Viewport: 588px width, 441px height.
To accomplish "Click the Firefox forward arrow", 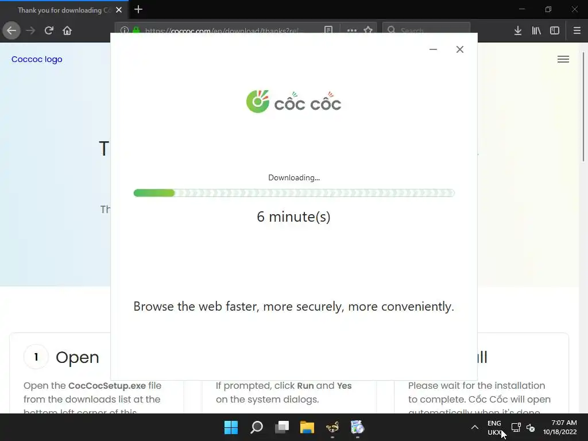I will pyautogui.click(x=30, y=30).
